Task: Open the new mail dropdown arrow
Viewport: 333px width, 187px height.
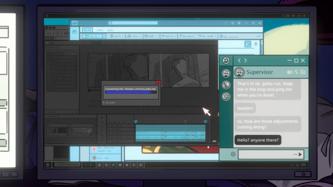Action: [105, 36]
